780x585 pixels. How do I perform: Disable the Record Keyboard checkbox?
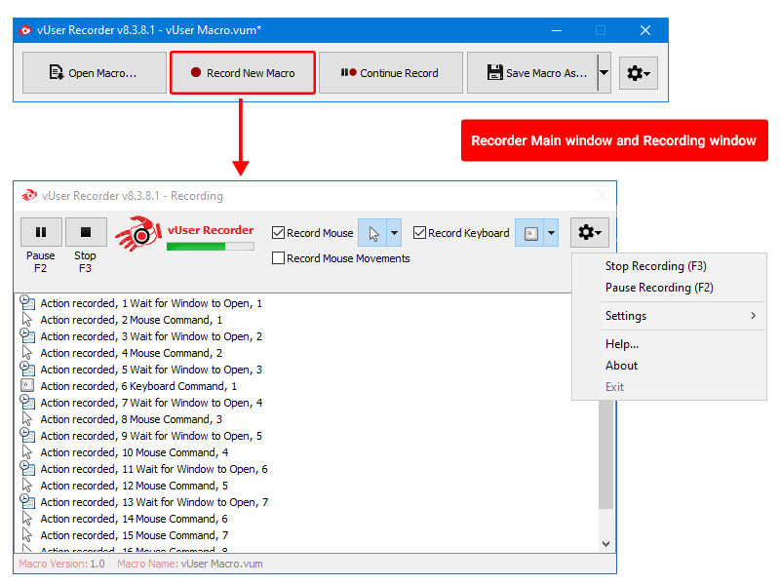tap(420, 233)
